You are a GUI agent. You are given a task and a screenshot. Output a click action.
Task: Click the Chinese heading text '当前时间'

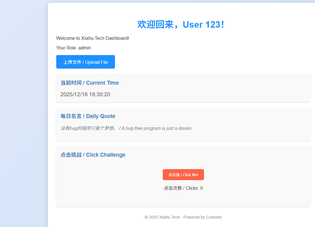[71, 83]
